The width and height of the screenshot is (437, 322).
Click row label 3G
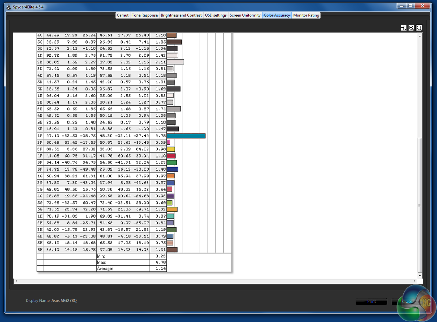[40, 189]
